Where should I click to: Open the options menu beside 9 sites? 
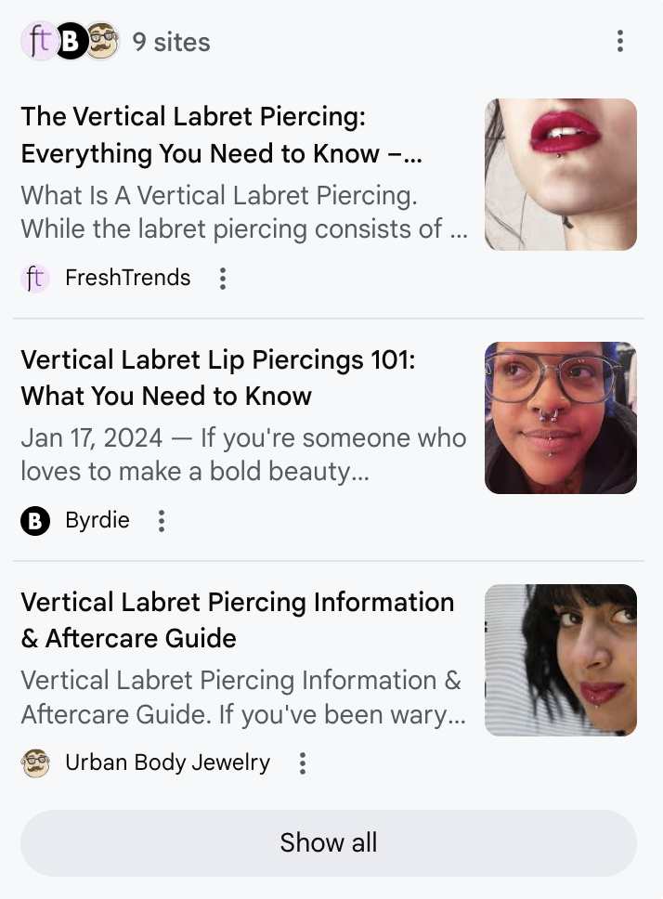point(620,42)
